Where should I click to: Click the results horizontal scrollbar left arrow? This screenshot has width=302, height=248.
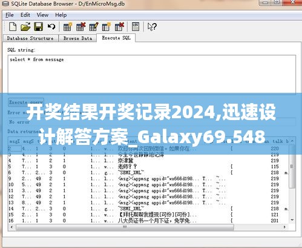pos(11,227)
